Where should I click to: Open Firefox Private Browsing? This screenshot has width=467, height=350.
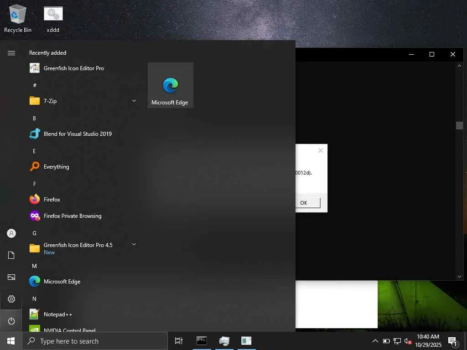click(83, 216)
